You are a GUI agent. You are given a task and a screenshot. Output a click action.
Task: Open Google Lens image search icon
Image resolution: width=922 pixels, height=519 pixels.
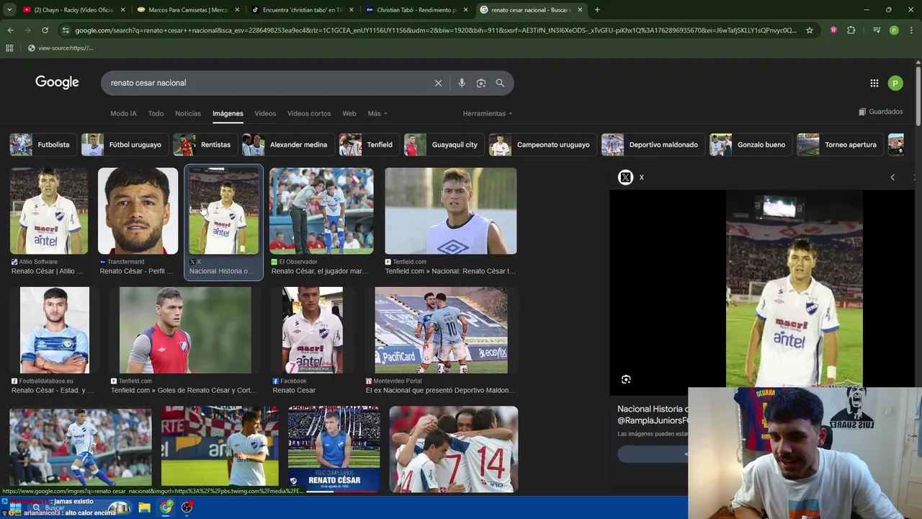pyautogui.click(x=481, y=83)
